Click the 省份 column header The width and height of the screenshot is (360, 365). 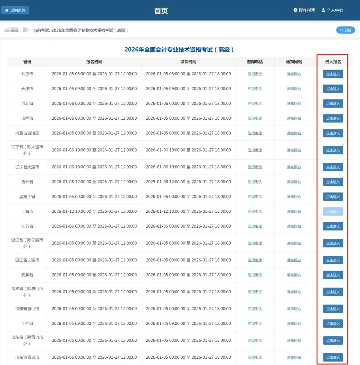27,62
